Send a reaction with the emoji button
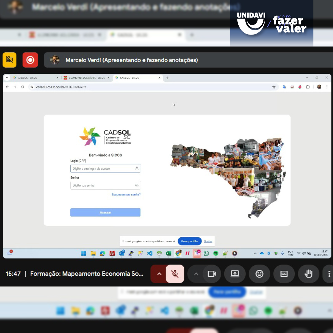This screenshot has width=333, height=333. pyautogui.click(x=259, y=274)
